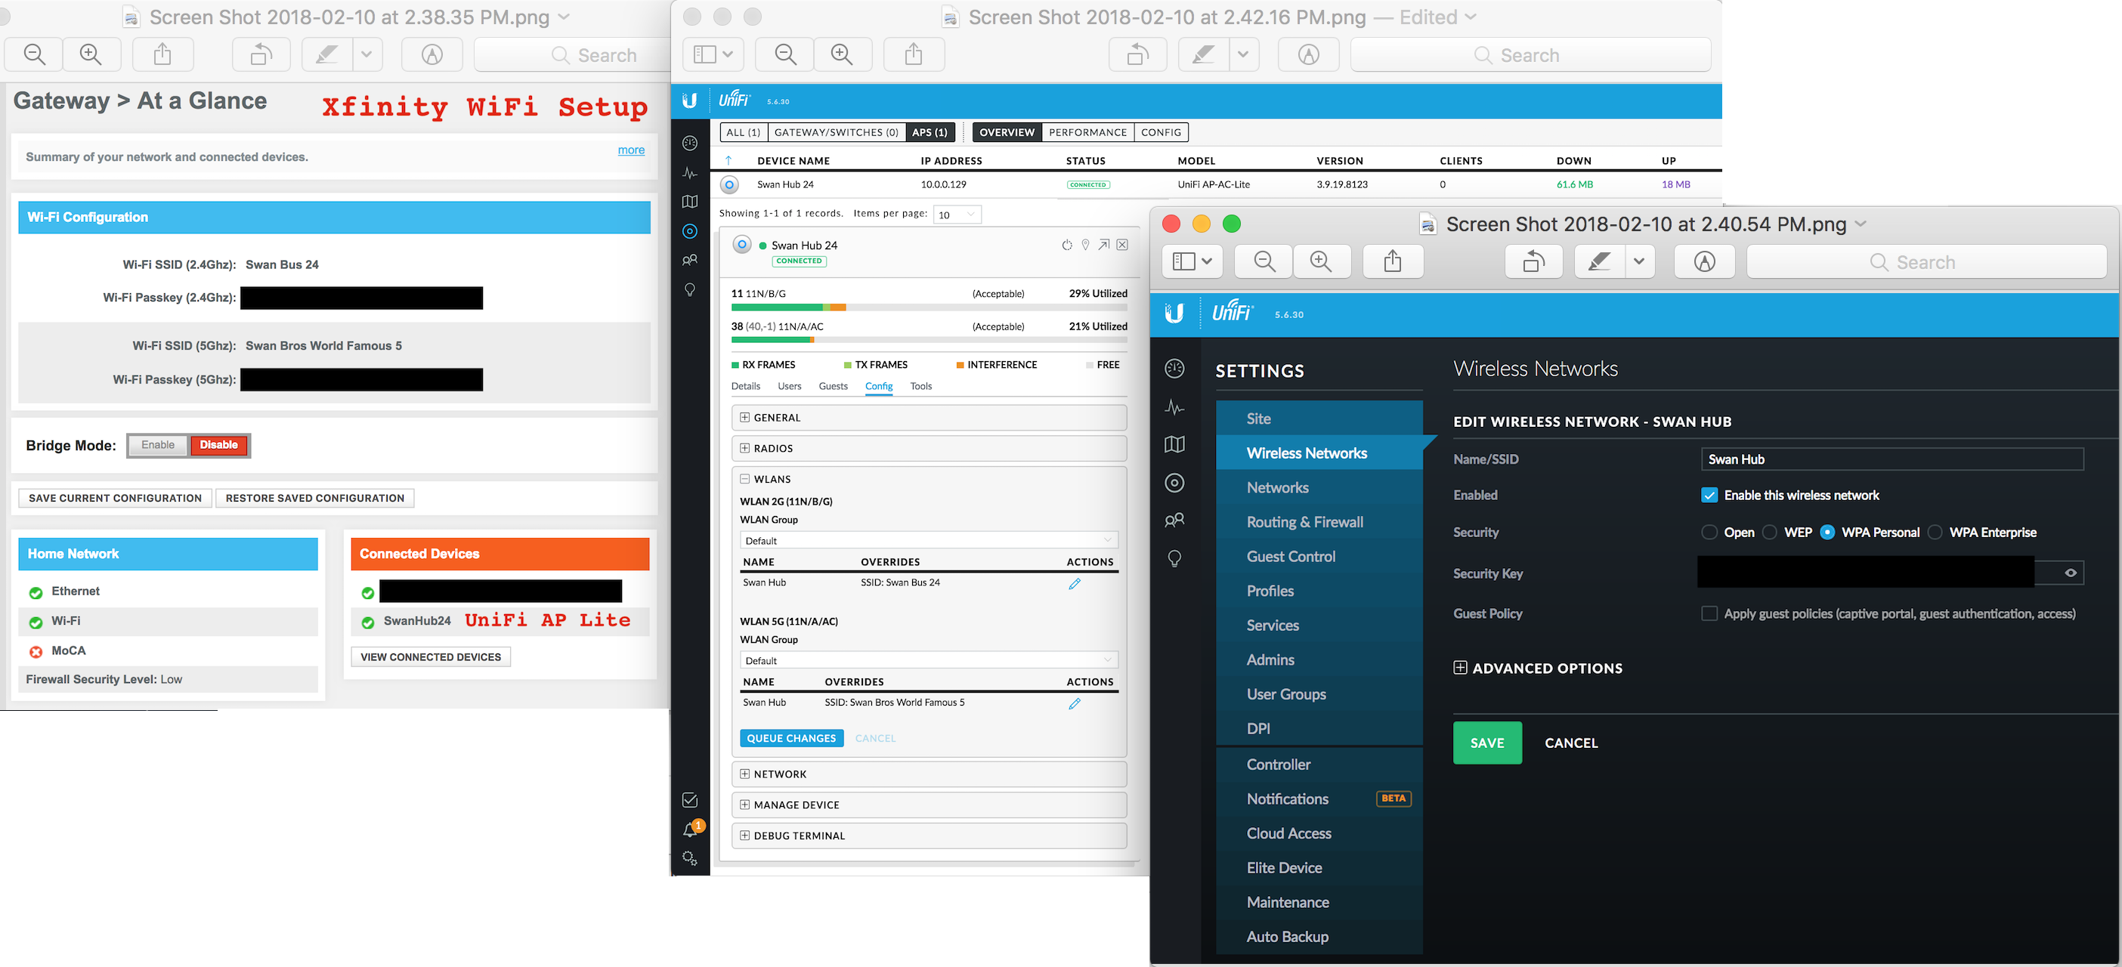Expand the DEBUG TERMINAL section
Image resolution: width=2122 pixels, height=967 pixels.
(928, 836)
